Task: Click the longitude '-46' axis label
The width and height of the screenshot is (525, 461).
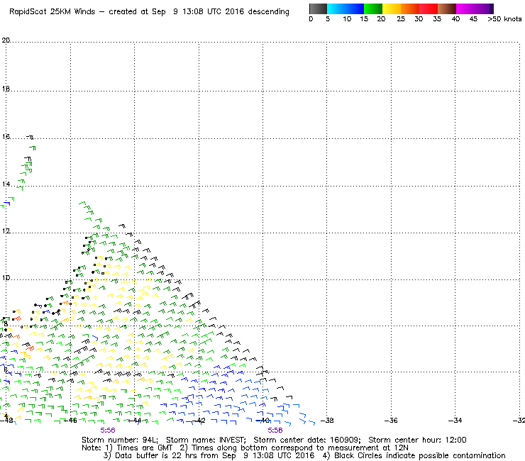Action: point(70,421)
